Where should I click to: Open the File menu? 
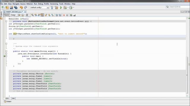(1, 4)
